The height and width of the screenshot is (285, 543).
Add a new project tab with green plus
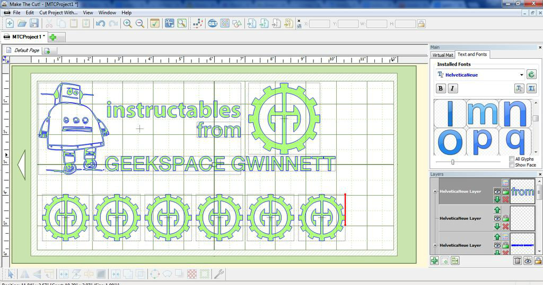[53, 37]
